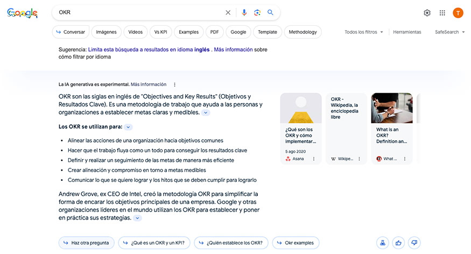Click bullet 'Crear alineación y compromiso'

[x=137, y=170]
